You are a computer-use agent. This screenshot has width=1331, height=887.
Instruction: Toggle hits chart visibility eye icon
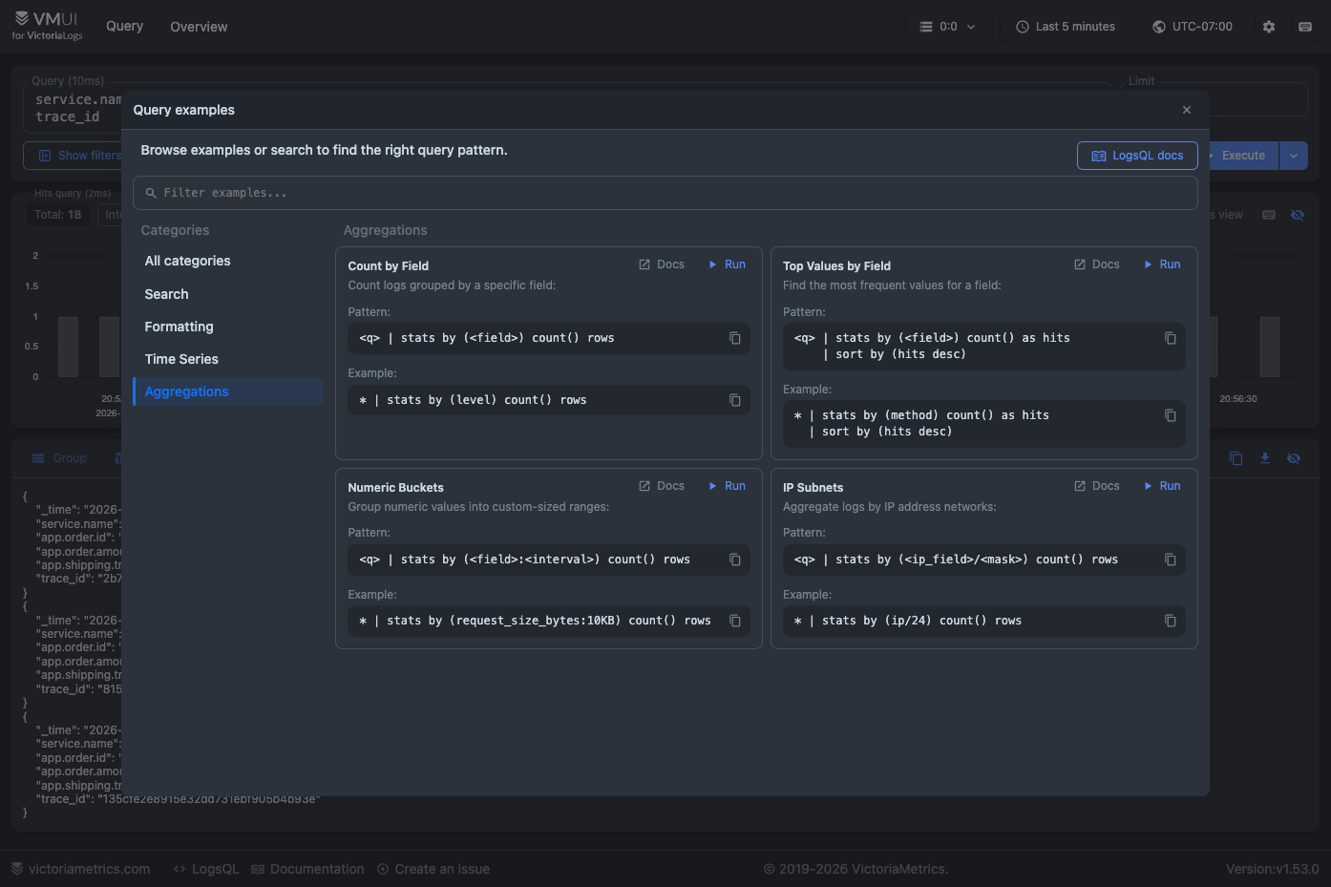(1298, 215)
